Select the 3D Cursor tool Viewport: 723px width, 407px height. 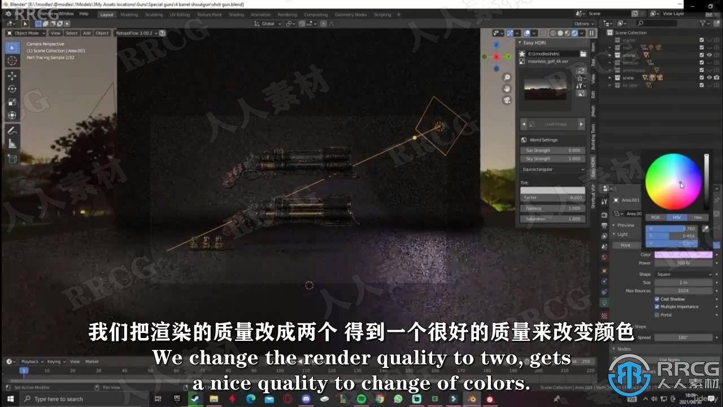(x=12, y=60)
